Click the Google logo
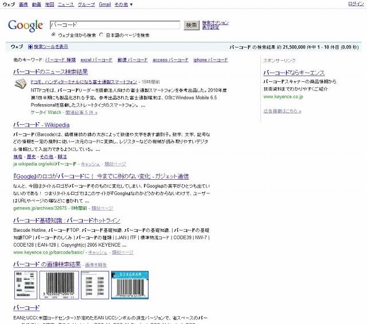367x324 pixels. 26,26
